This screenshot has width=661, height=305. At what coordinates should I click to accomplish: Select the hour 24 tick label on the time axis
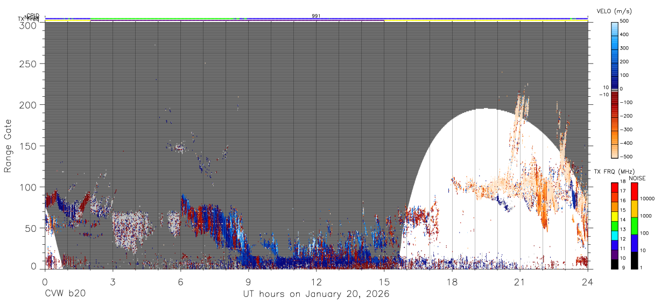click(588, 281)
